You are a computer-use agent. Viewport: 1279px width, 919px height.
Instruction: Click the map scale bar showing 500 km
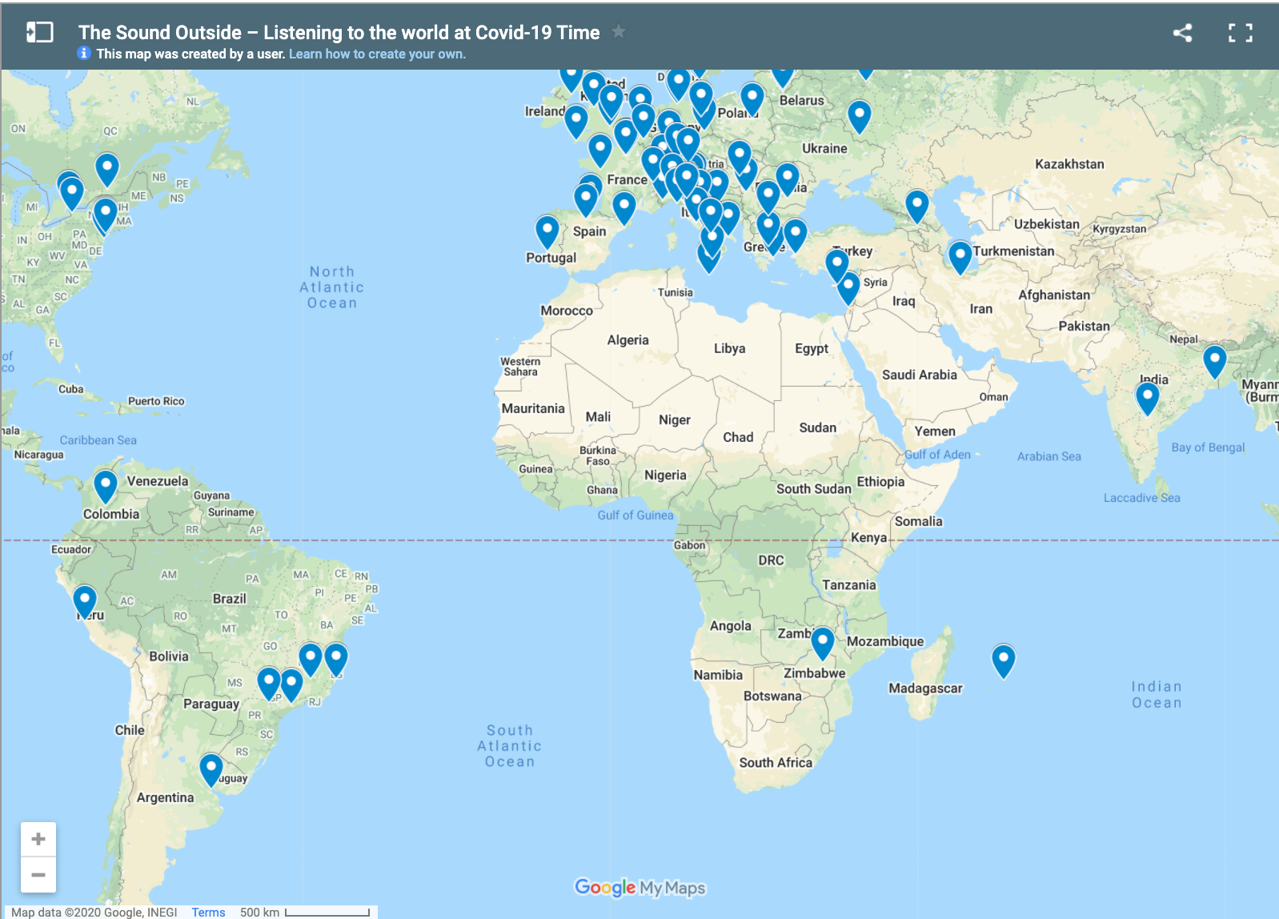(327, 912)
